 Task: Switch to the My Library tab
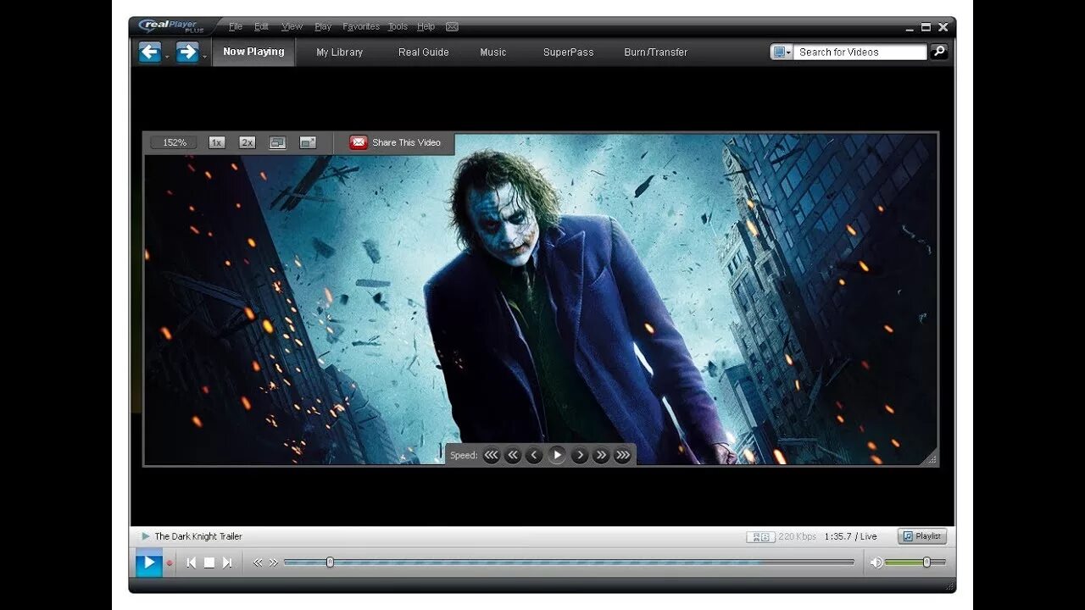click(339, 52)
